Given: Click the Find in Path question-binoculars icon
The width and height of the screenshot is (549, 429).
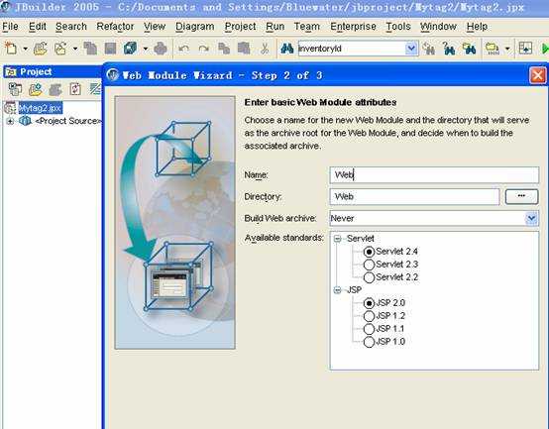Looking at the screenshot, I should point(449,49).
